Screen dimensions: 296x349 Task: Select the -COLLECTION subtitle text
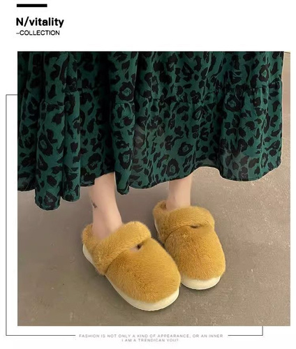(x=38, y=33)
